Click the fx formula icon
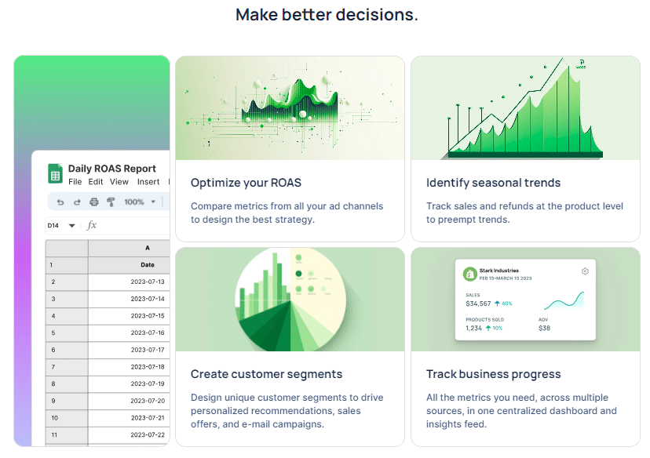 92,225
